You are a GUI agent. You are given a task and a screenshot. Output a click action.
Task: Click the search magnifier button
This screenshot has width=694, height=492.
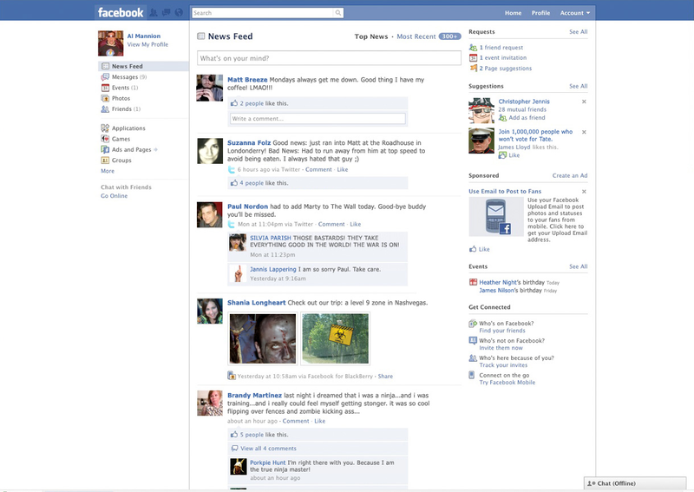pyautogui.click(x=338, y=13)
